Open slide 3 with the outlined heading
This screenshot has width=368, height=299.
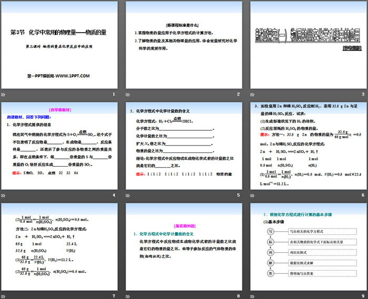click(x=308, y=45)
